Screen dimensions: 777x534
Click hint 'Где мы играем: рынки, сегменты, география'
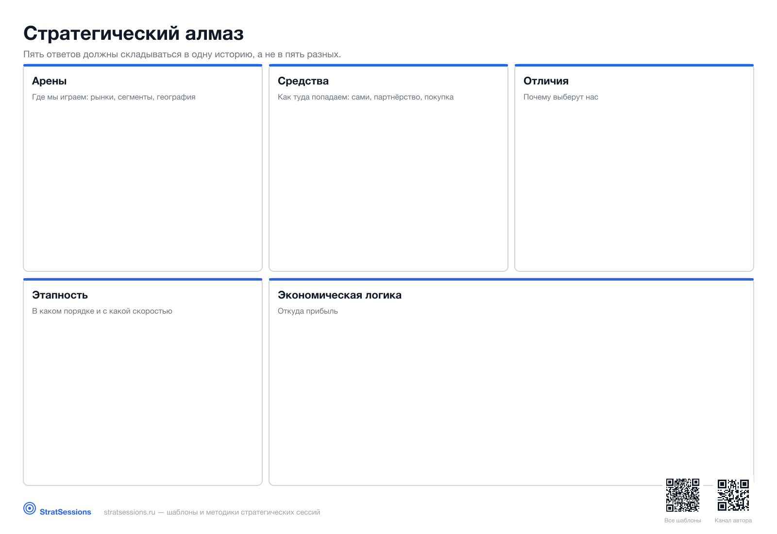114,97
